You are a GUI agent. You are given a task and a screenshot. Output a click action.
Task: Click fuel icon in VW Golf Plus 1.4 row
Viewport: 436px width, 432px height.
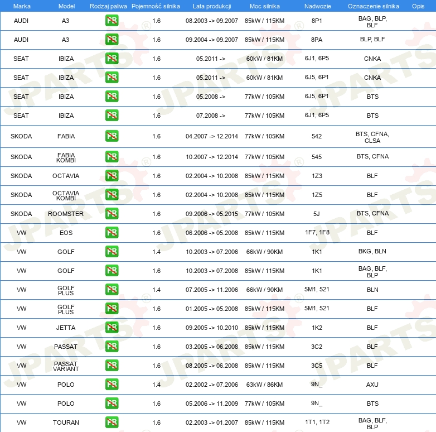tap(112, 290)
